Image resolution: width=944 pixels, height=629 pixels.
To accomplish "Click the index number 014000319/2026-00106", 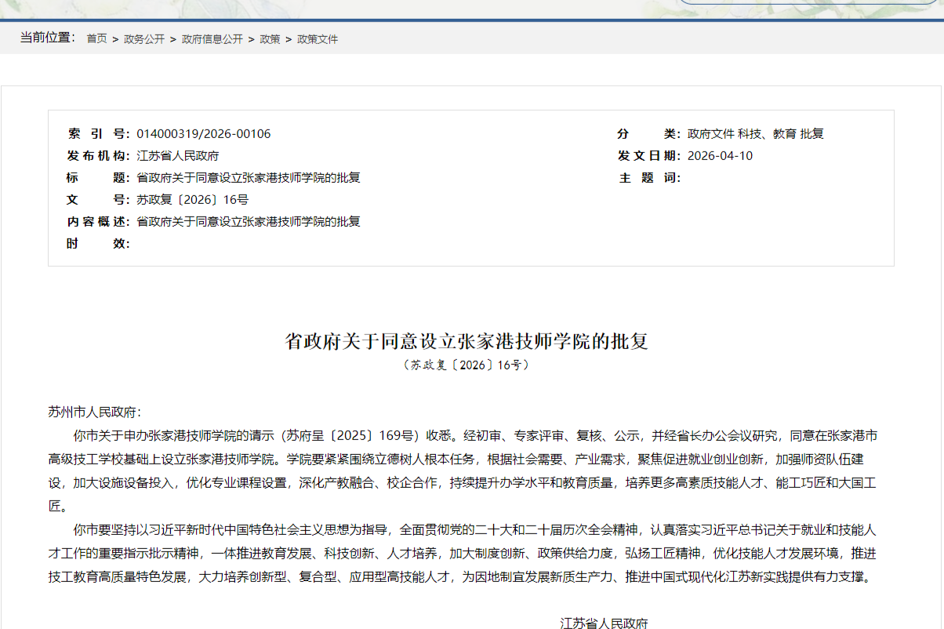I will pyautogui.click(x=204, y=133).
